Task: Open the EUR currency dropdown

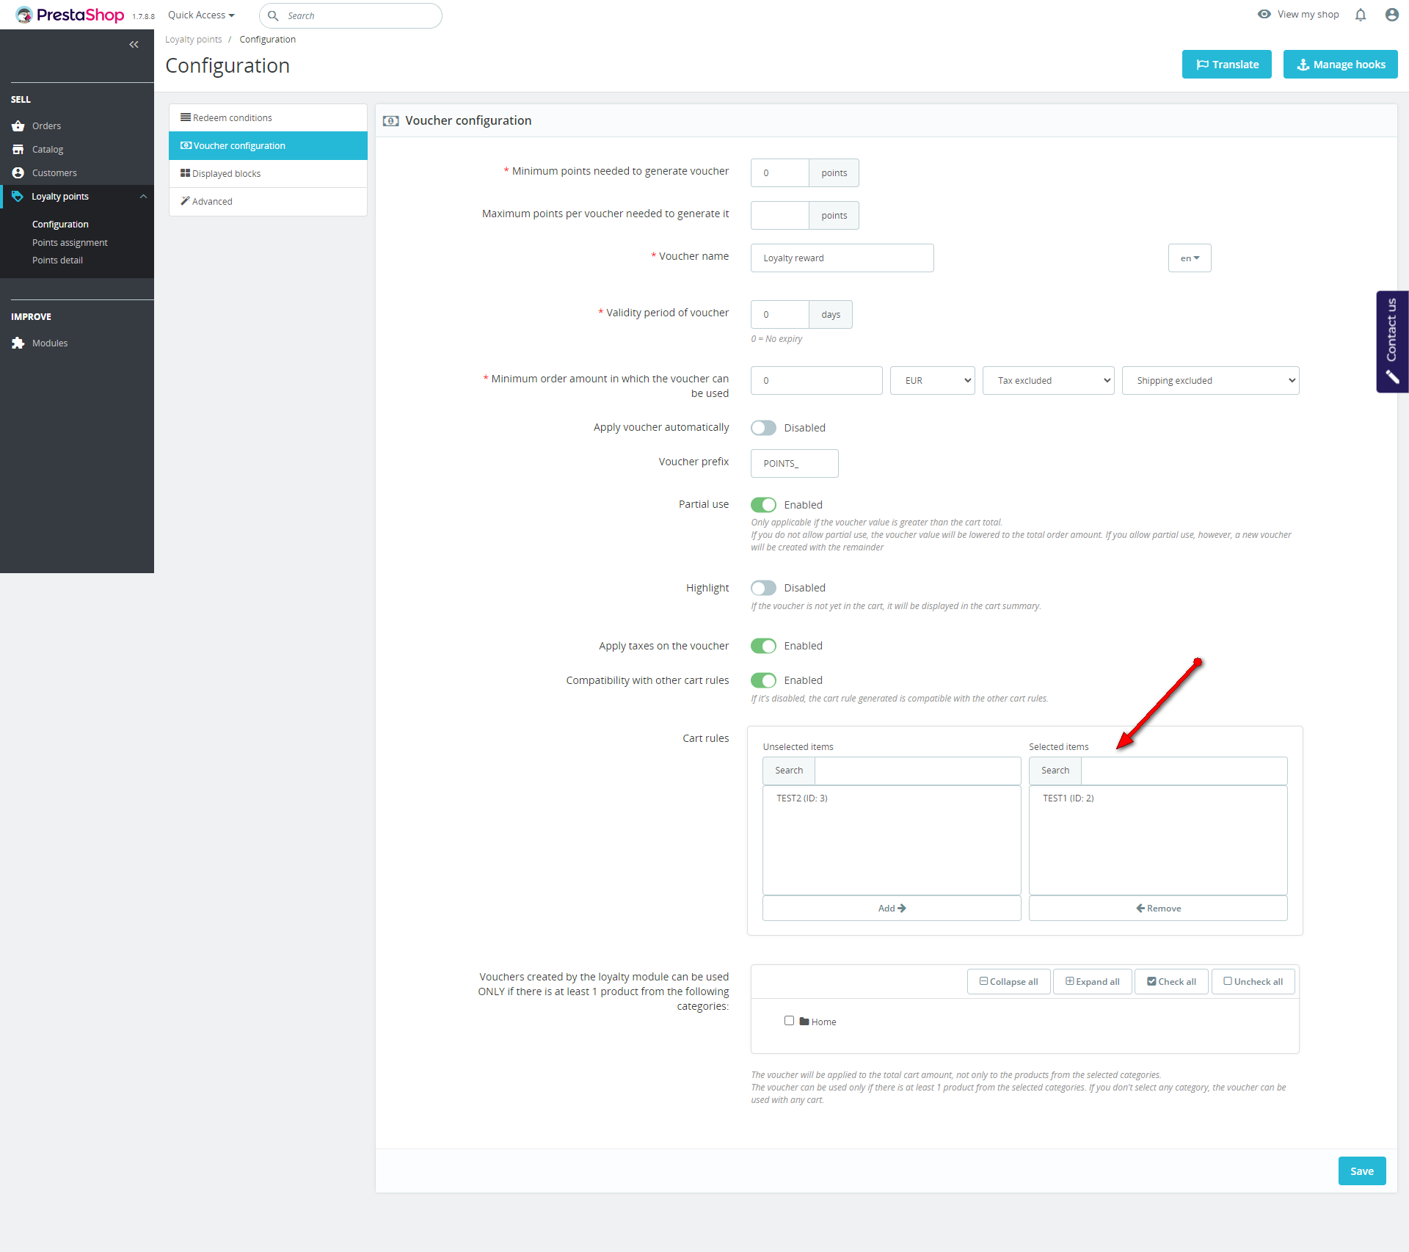Action: click(932, 381)
